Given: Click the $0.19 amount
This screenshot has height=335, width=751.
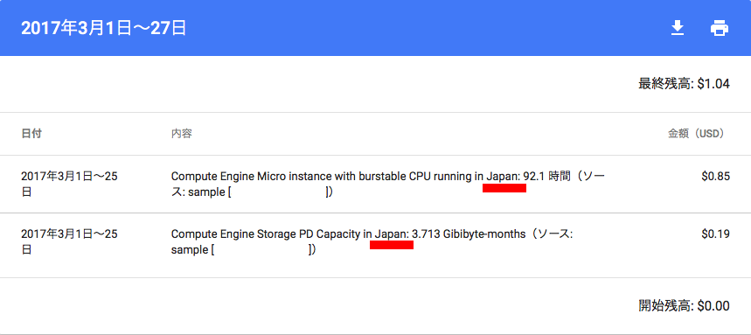Looking at the screenshot, I should click(715, 234).
